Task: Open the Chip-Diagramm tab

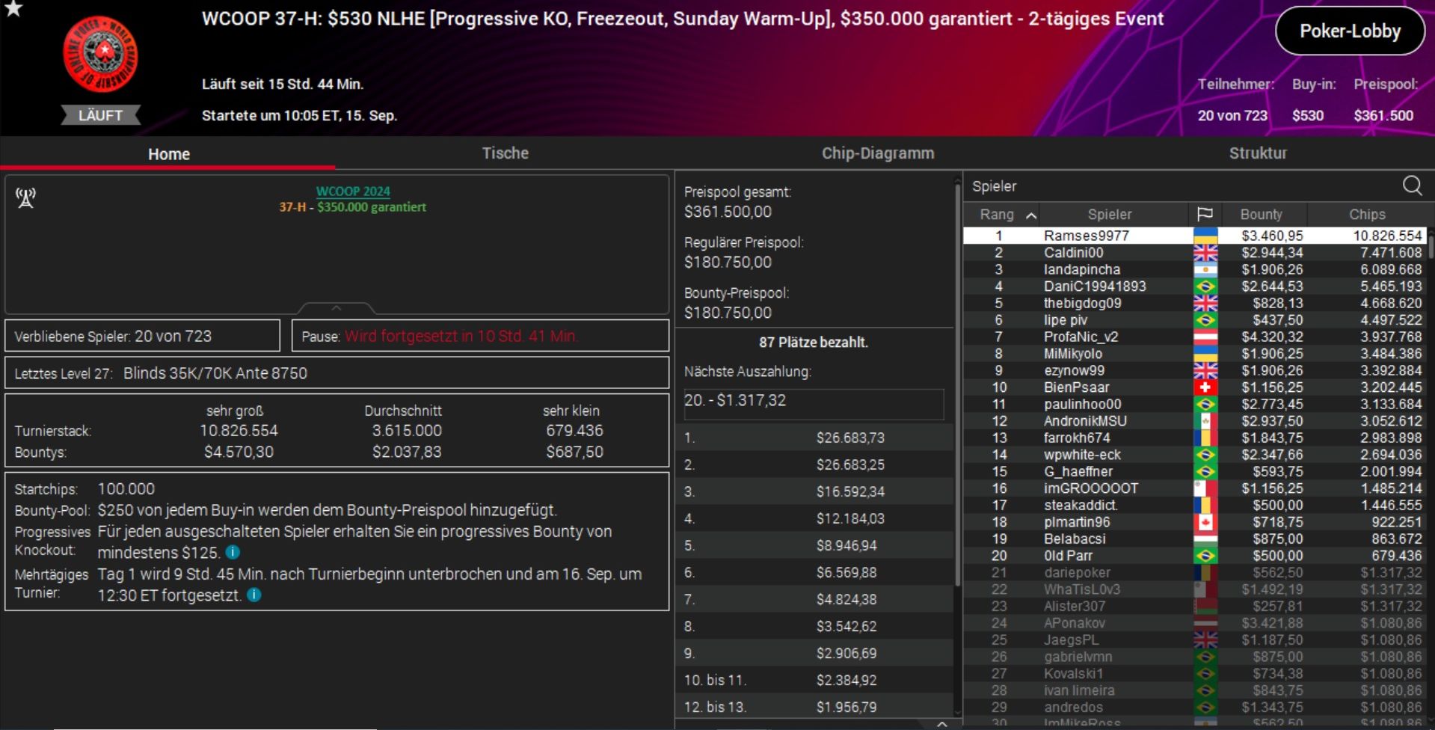Action: (877, 153)
